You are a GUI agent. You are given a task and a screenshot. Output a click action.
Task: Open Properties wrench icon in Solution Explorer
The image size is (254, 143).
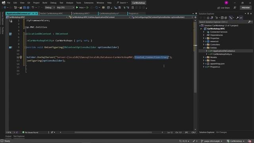pos(237,18)
